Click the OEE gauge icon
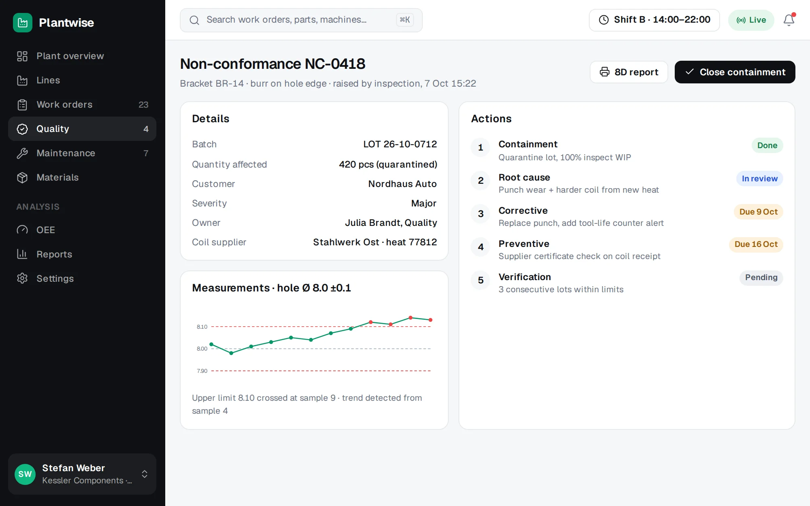Screen dimensions: 810x506 tap(22, 230)
